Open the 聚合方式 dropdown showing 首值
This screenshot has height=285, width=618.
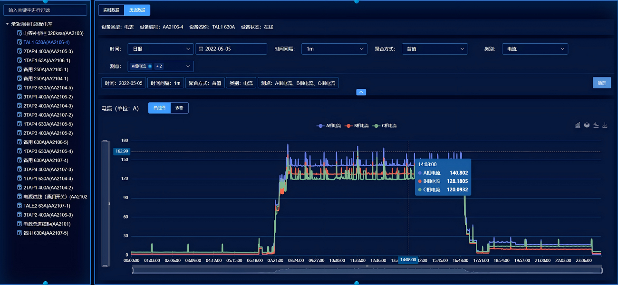pyautogui.click(x=435, y=49)
